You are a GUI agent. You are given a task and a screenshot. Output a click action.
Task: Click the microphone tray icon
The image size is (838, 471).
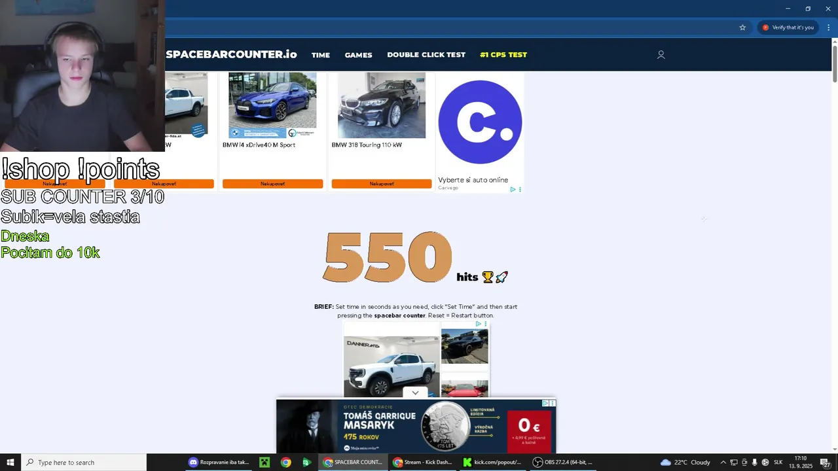755,462
